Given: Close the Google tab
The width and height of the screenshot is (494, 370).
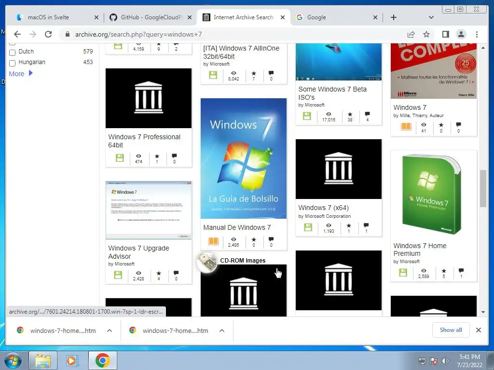Looking at the screenshot, I should [x=375, y=17].
